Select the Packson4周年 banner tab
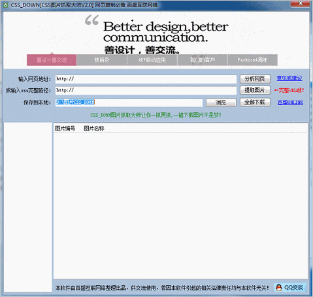This screenshot has width=313, height=297. tap(252, 60)
